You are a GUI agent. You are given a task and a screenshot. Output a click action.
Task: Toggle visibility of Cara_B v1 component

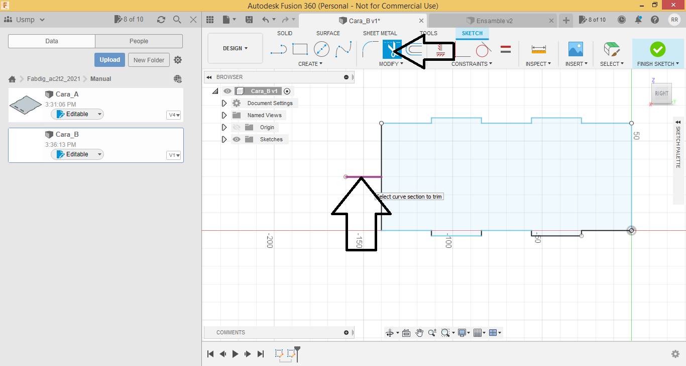pos(227,91)
